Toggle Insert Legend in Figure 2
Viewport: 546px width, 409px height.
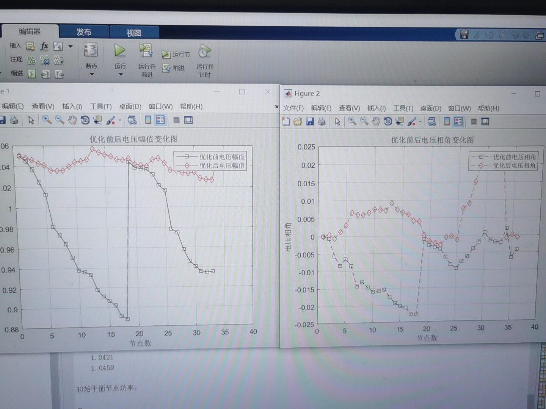[x=458, y=122]
